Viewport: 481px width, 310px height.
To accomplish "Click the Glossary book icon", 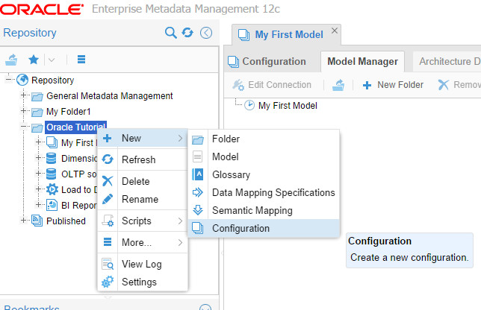I will pyautogui.click(x=197, y=174).
